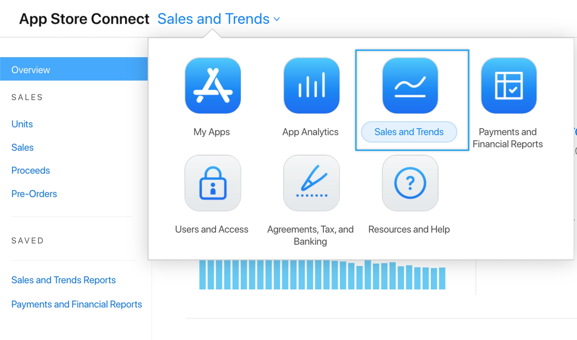Open the Pre-Orders sidebar link
This screenshot has height=340, width=577.
(x=34, y=194)
